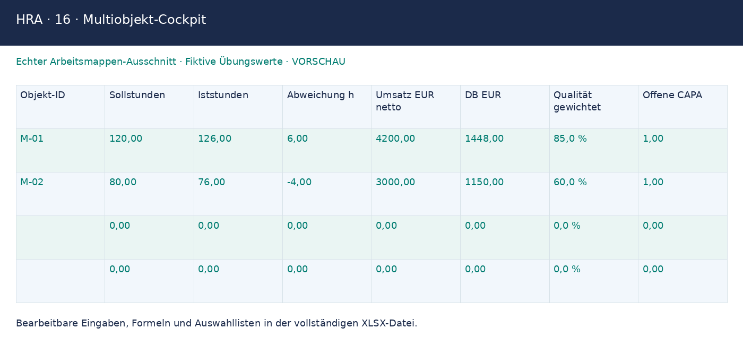Select Umsatz value 4200,00
Viewport: 743px width, 345px height.
tap(416, 150)
